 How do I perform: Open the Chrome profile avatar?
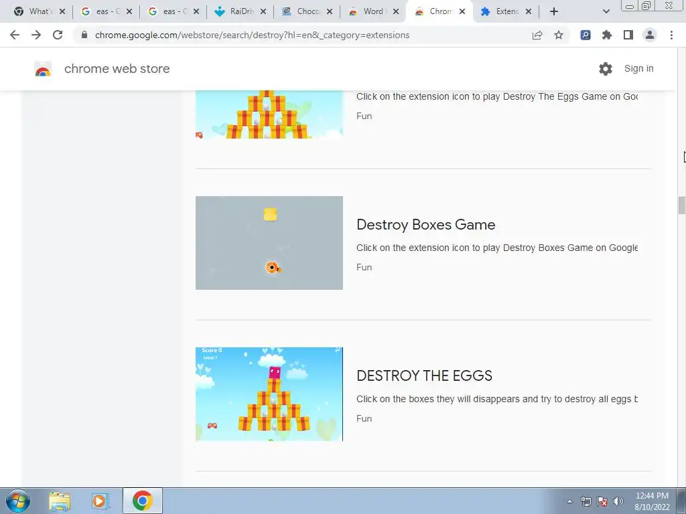click(650, 35)
